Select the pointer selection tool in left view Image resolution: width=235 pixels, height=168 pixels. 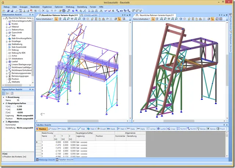coord(56,19)
